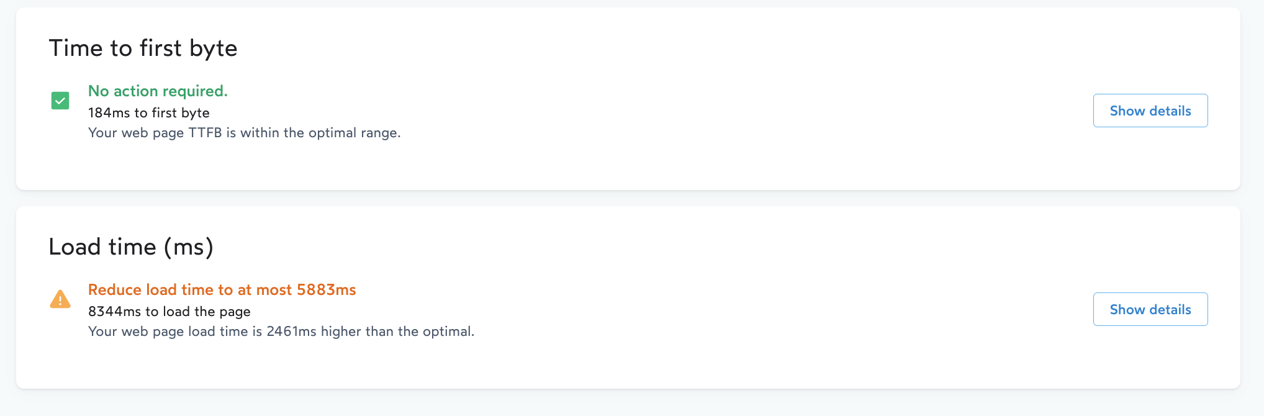This screenshot has height=416, width=1264.
Task: Expand the Load time details section
Action: tap(1150, 309)
